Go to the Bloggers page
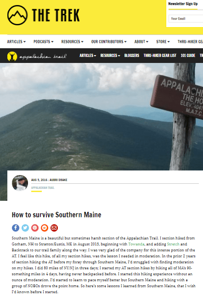This screenshot has height=295, width=203. pos(131,56)
